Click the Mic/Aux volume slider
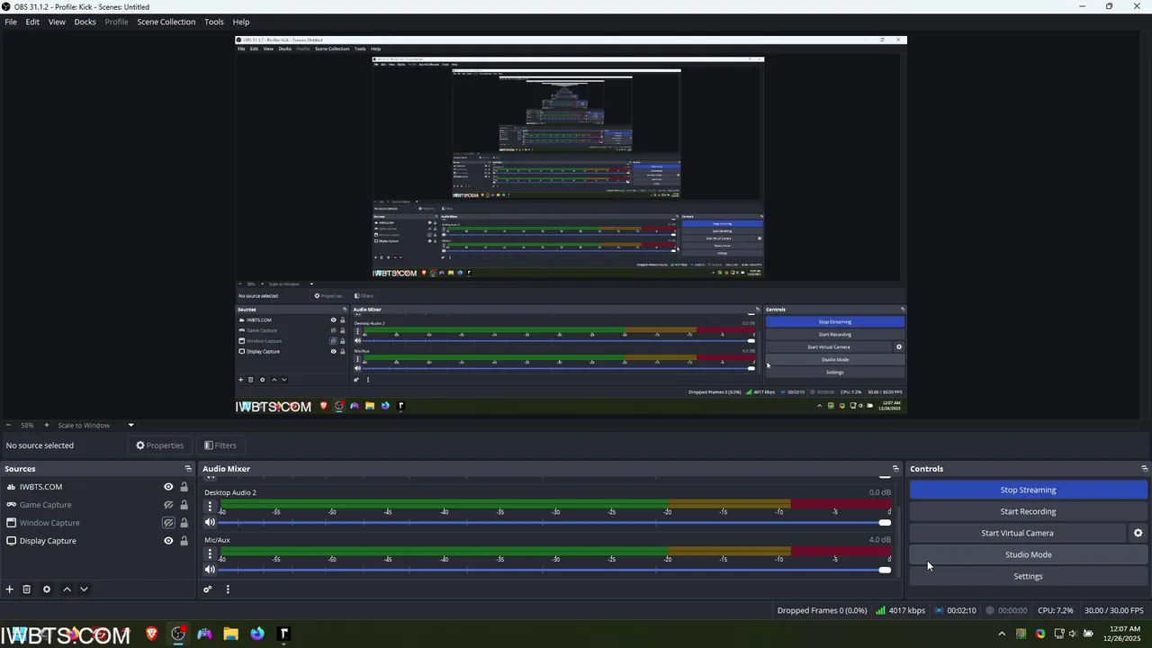The image size is (1152, 648). [x=554, y=570]
